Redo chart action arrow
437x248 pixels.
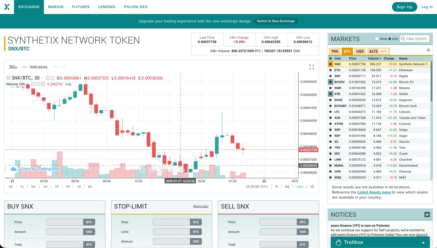[x=63, y=67]
